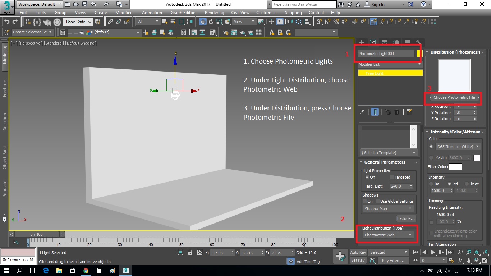491x276 pixels.
Task: Expand the Shadow Map dropdown
Action: 387,209
